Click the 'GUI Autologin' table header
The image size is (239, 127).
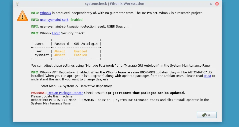(86, 44)
